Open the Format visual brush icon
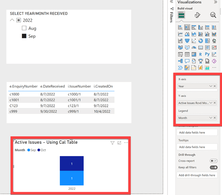This screenshot has height=195, width=222. 197,15
